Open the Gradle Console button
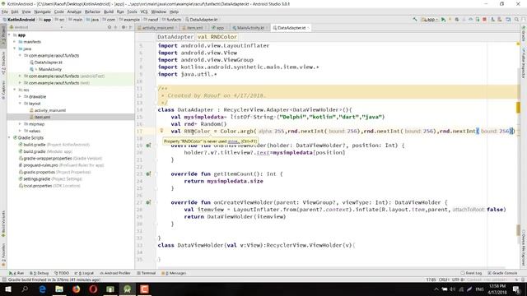527x296 pixels. click(503, 273)
